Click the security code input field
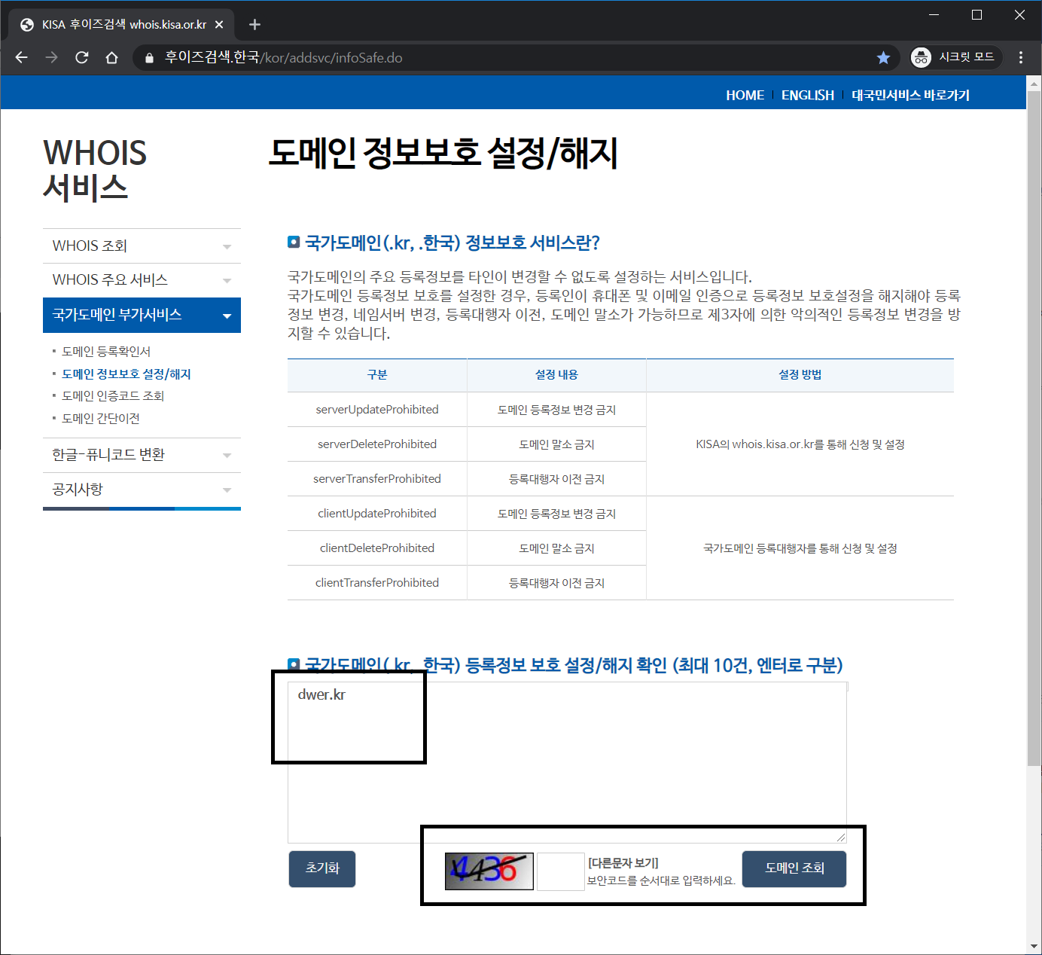This screenshot has width=1042, height=955. [560, 870]
